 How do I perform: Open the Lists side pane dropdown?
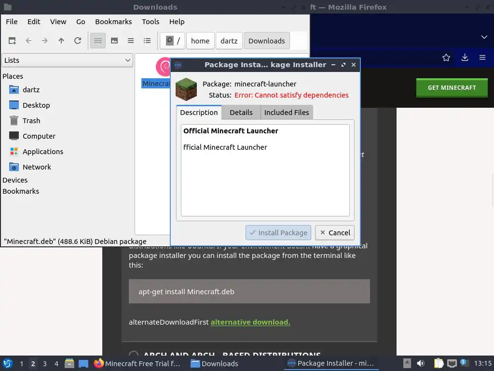(68, 60)
